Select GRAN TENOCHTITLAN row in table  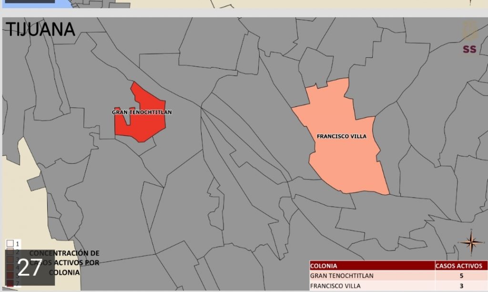(x=399, y=275)
